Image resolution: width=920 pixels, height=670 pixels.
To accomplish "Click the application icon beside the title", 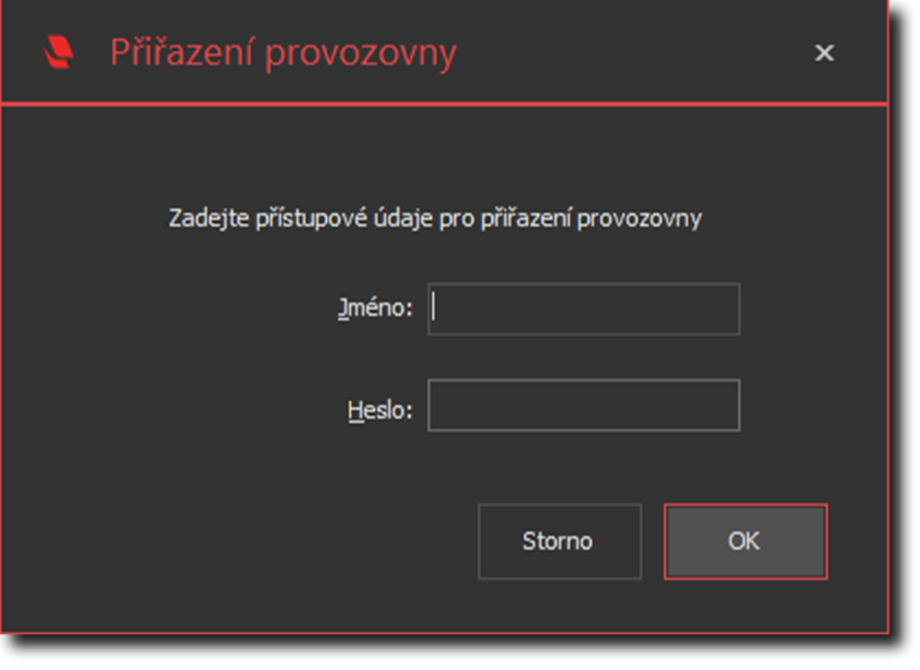I will click(59, 52).
